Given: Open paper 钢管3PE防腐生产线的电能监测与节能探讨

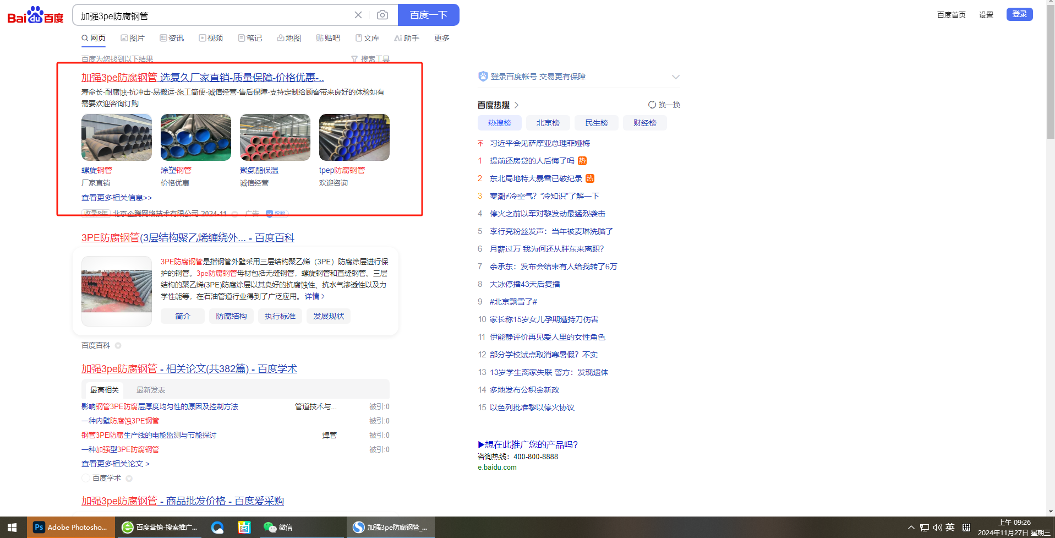Looking at the screenshot, I should click(x=149, y=435).
